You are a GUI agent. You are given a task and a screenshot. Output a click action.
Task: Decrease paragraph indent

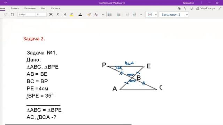pos(128,14)
